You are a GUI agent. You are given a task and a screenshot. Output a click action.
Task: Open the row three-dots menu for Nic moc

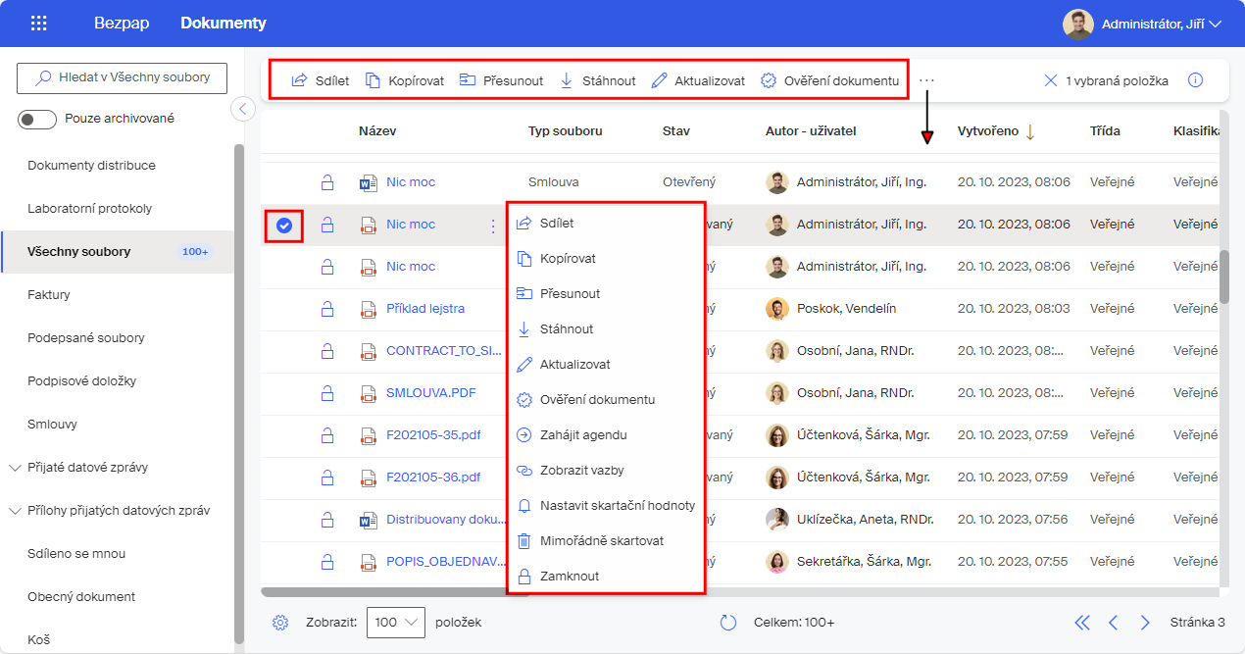tap(493, 226)
